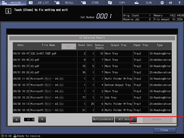The width and height of the screenshot is (184, 138).
Task: Switch to the JOB LIST tab
Action: click(40, 2)
